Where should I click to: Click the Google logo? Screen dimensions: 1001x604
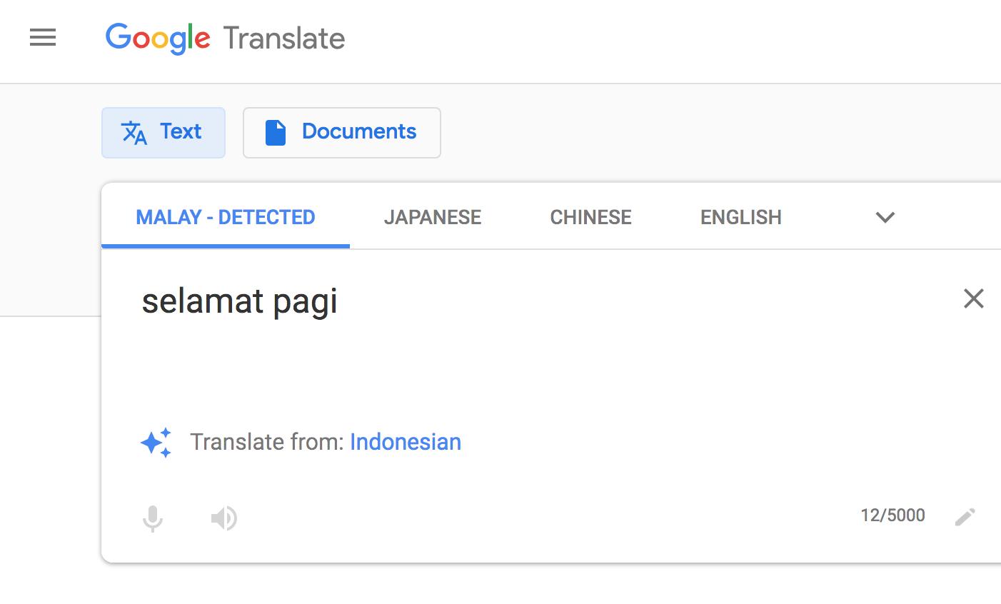(158, 39)
